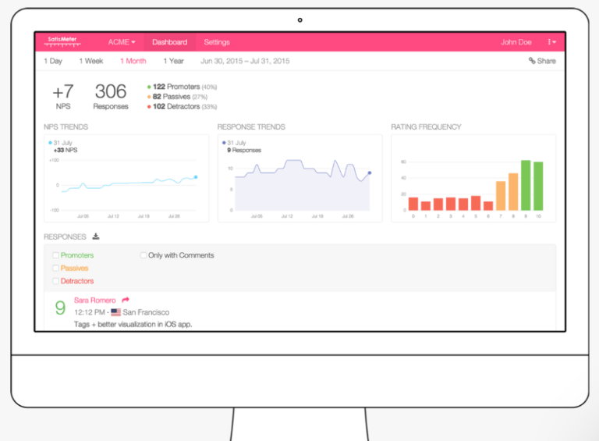Select the 1 Week time range

(90, 61)
